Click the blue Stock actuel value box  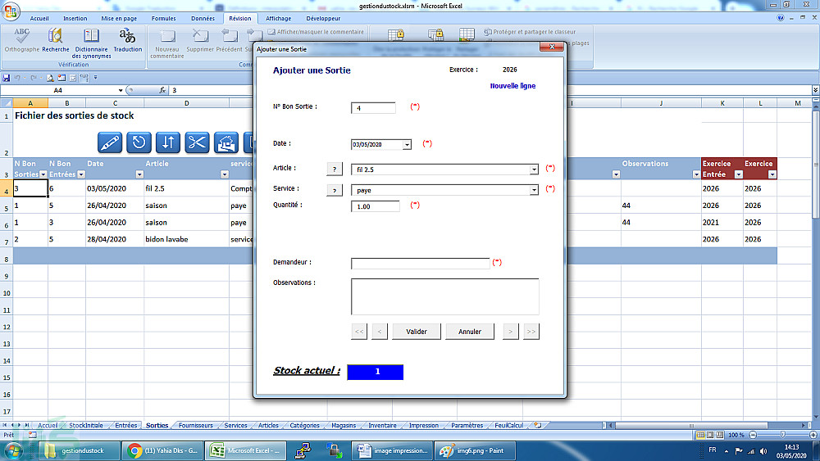coord(376,372)
